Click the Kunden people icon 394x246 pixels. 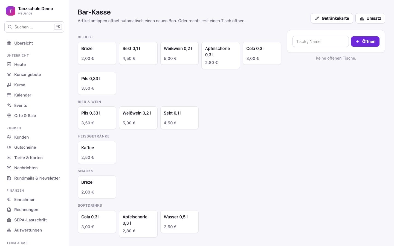click(x=9, y=137)
